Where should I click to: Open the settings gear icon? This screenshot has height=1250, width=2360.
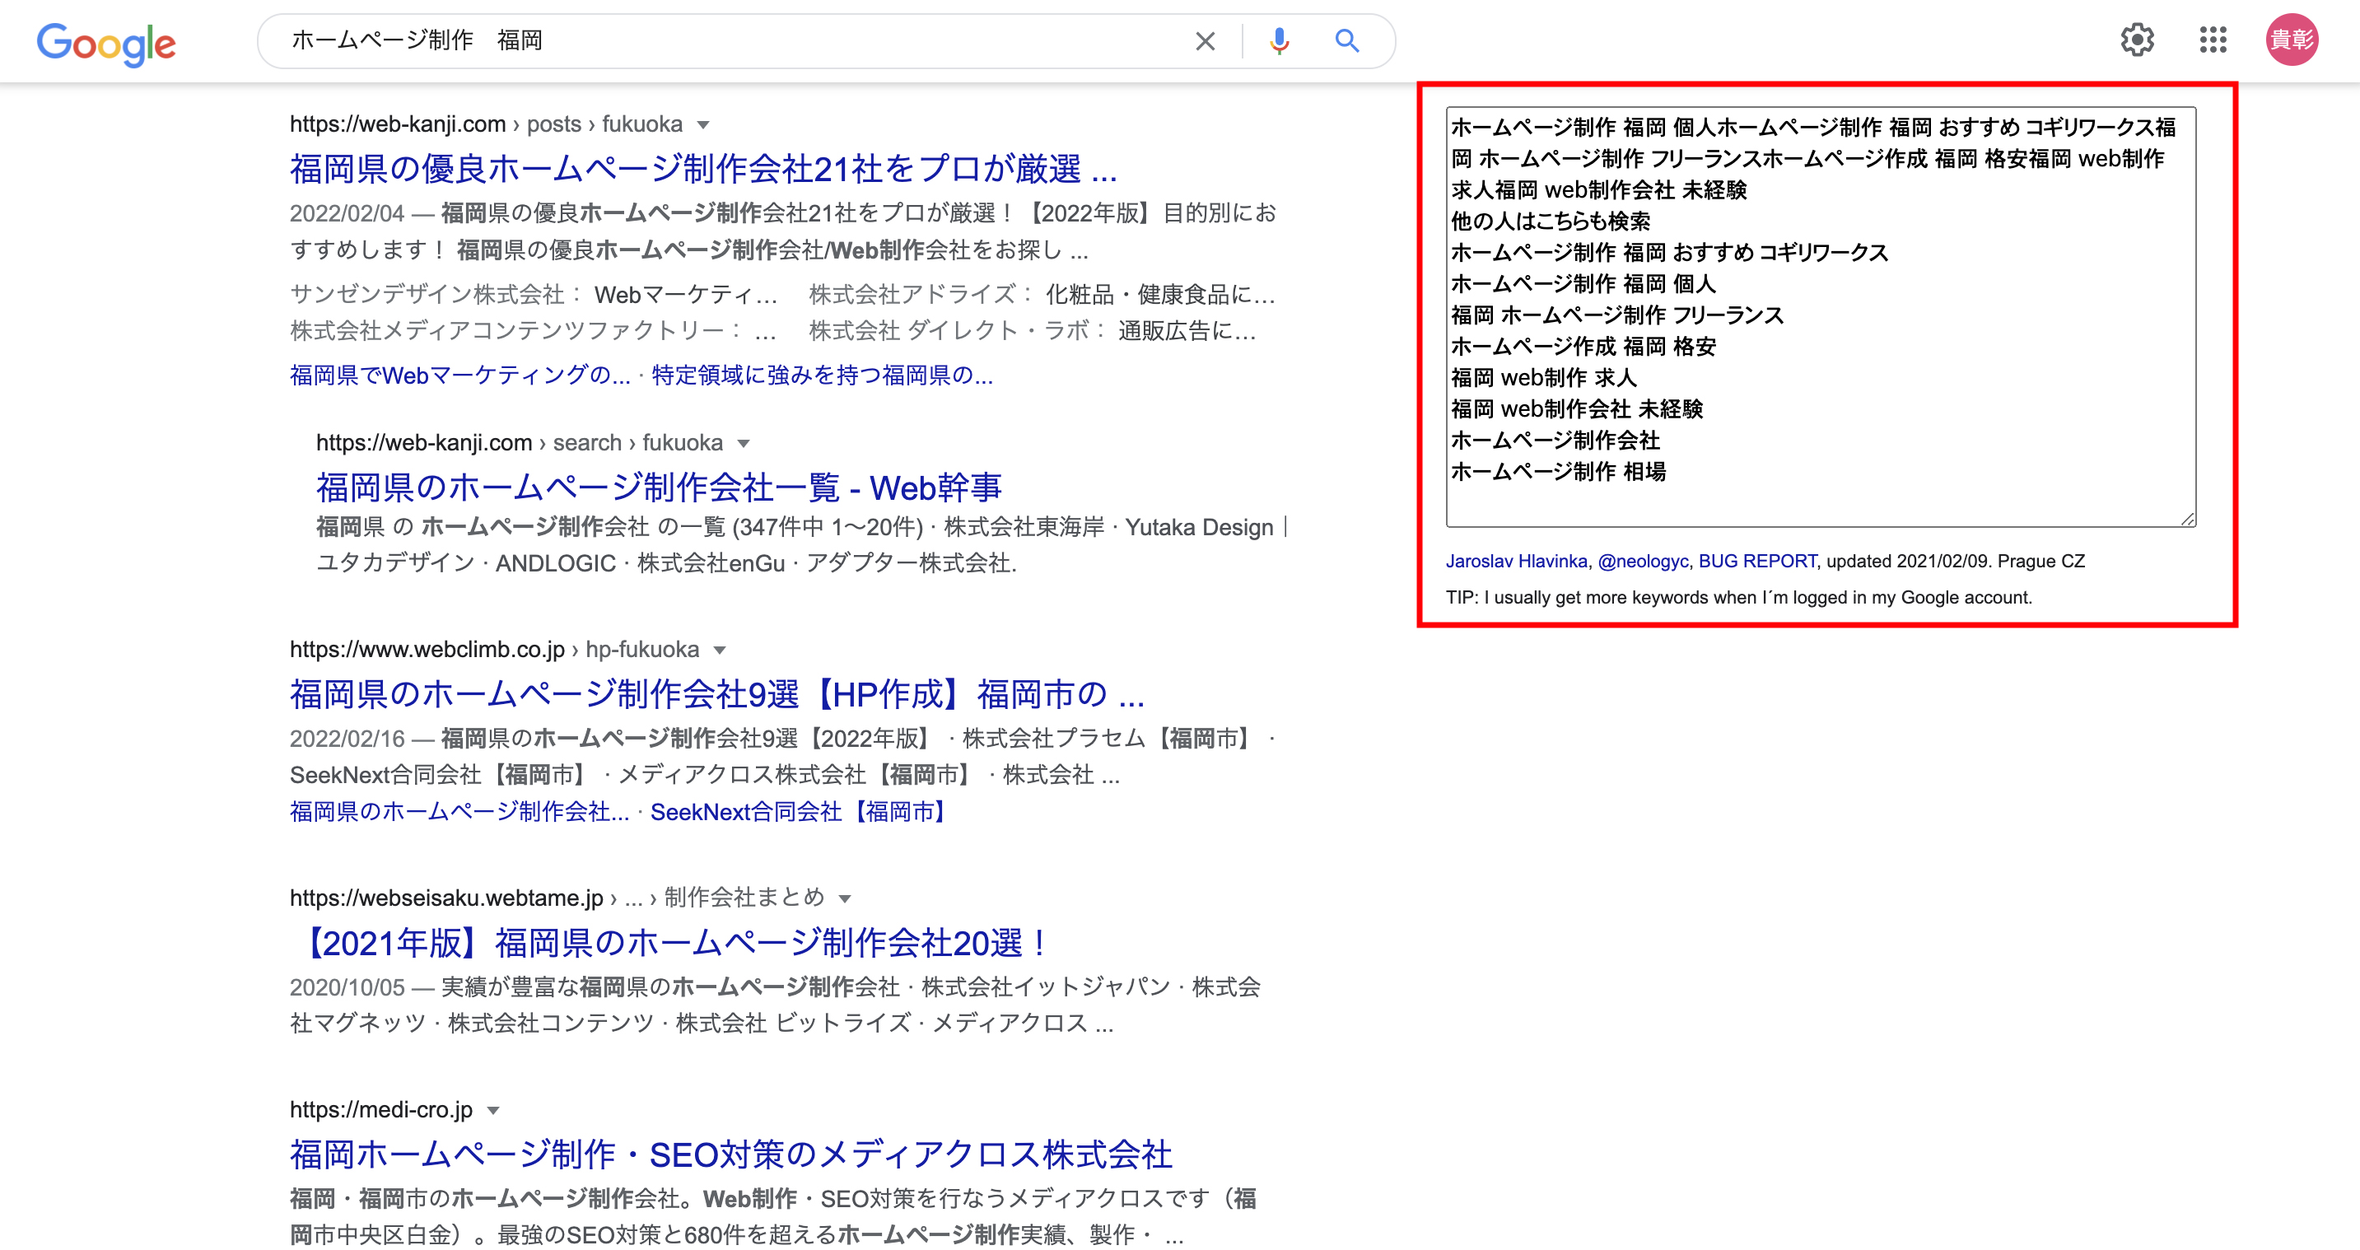point(2137,40)
